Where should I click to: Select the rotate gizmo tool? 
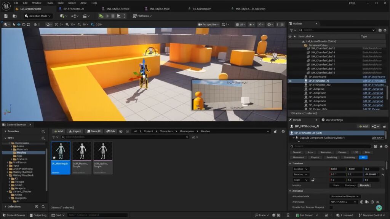click(24, 25)
